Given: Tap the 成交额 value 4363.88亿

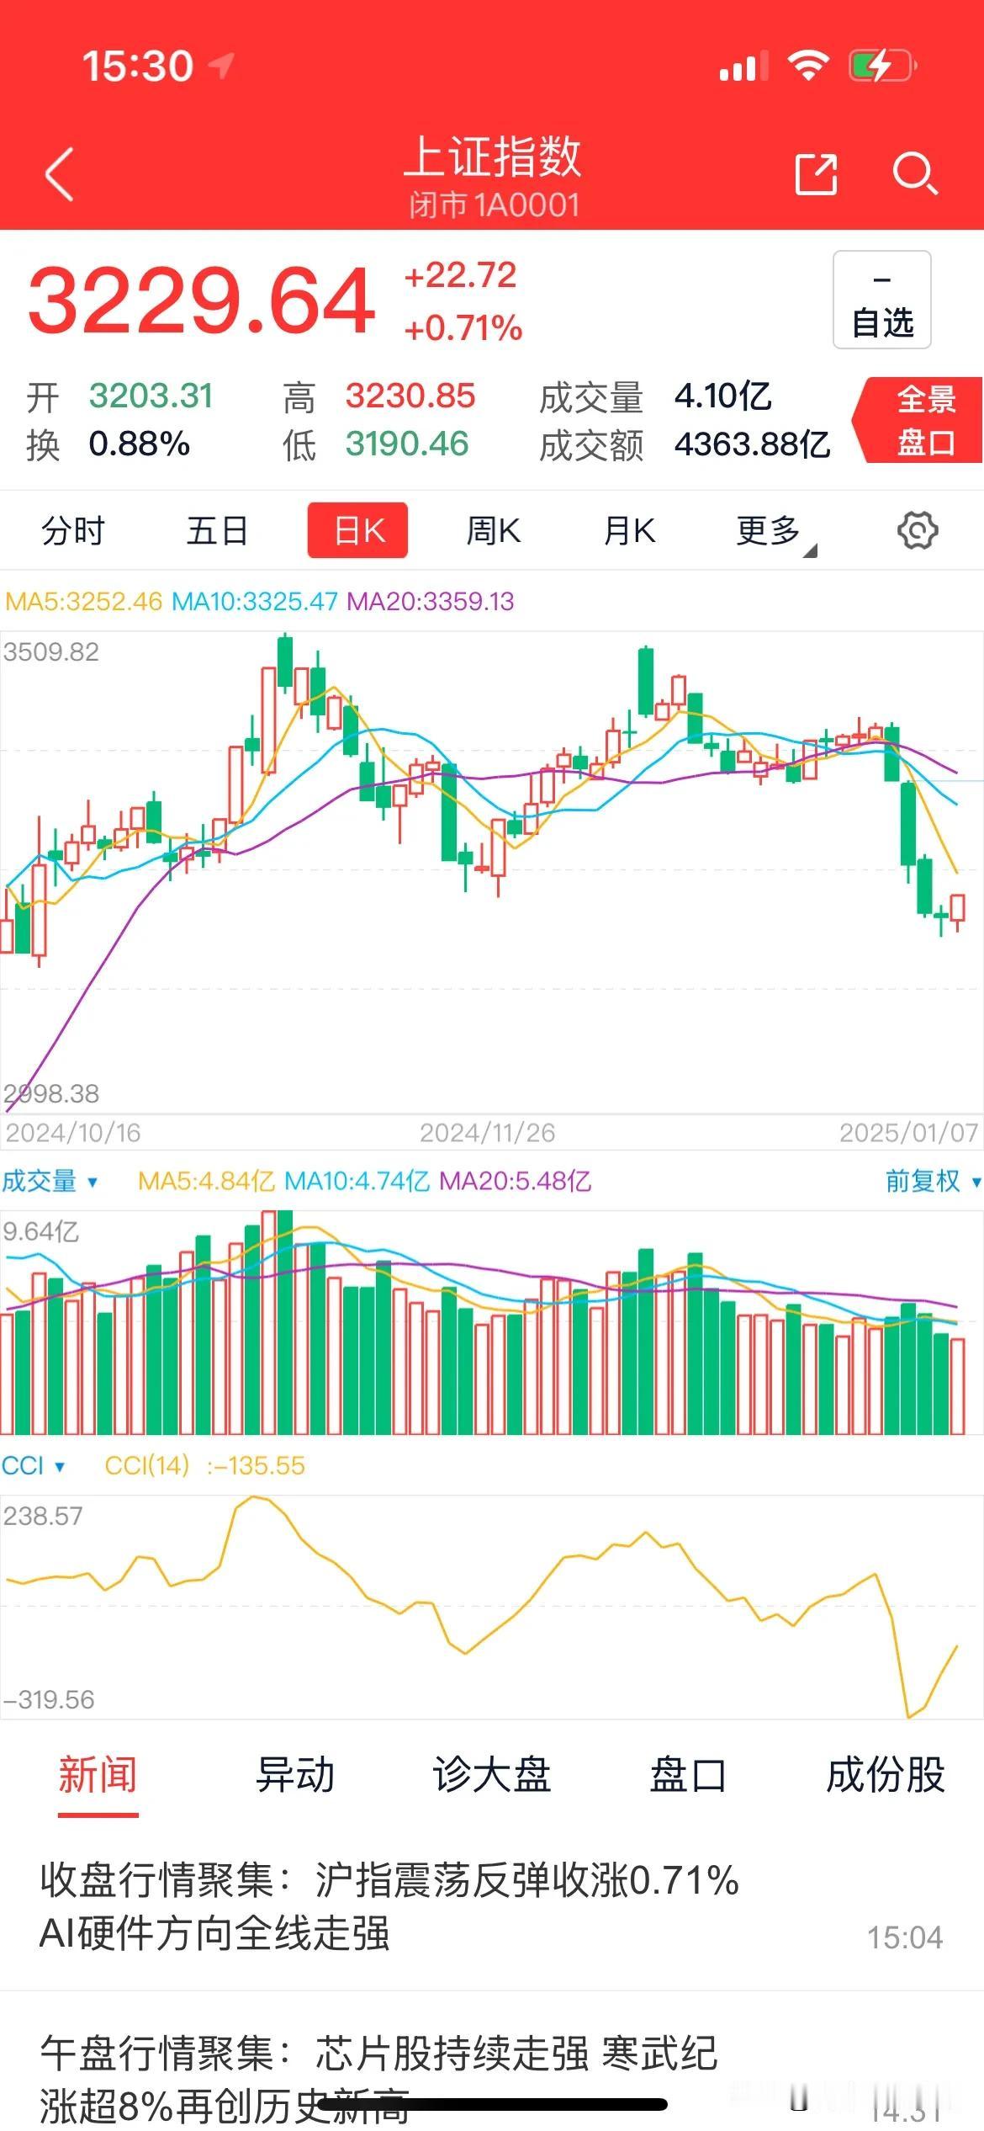Looking at the screenshot, I should click(752, 444).
